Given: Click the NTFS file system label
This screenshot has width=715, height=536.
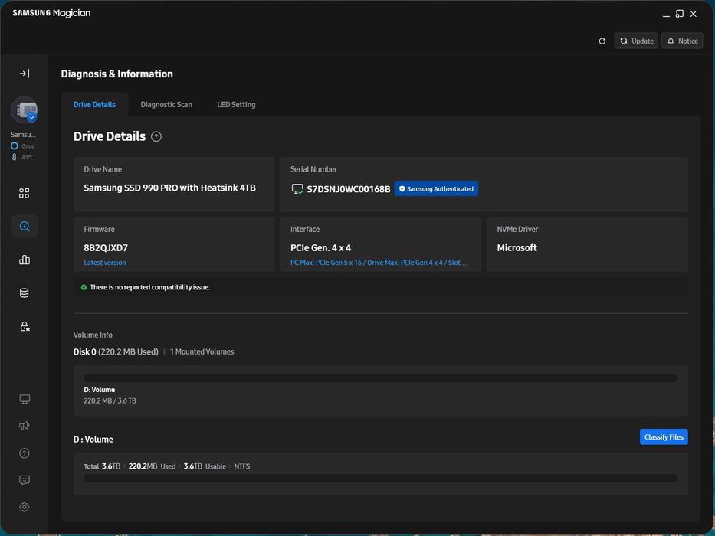Looking at the screenshot, I should [242, 466].
